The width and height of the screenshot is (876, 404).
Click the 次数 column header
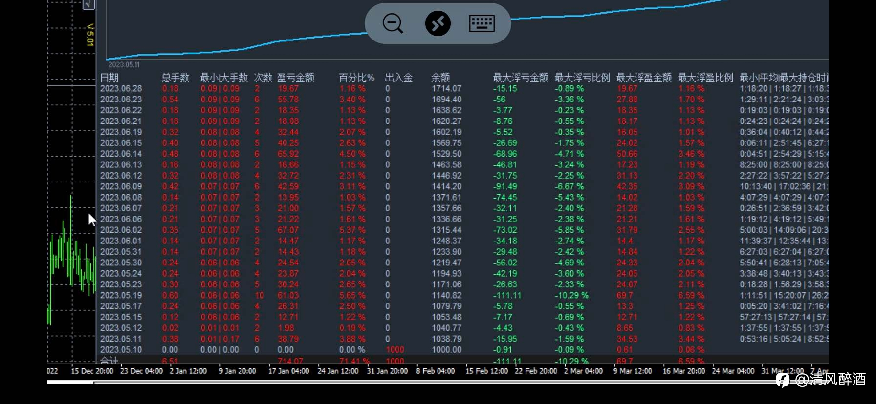tap(263, 78)
